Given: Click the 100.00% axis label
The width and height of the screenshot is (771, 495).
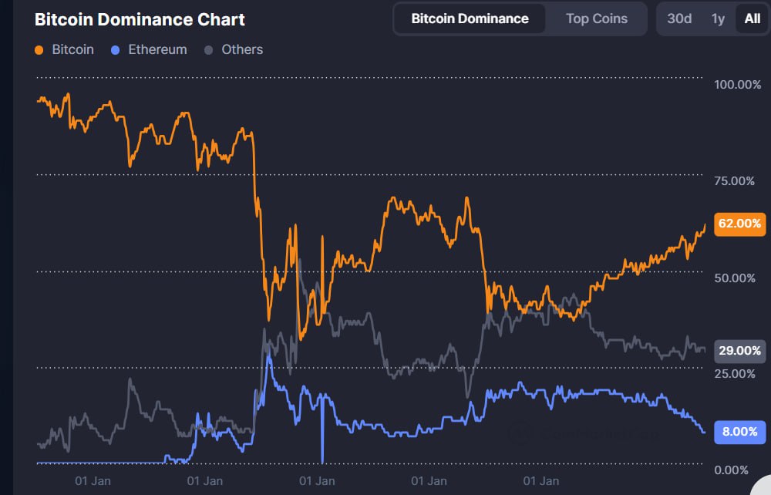Looking at the screenshot, I should tap(738, 85).
